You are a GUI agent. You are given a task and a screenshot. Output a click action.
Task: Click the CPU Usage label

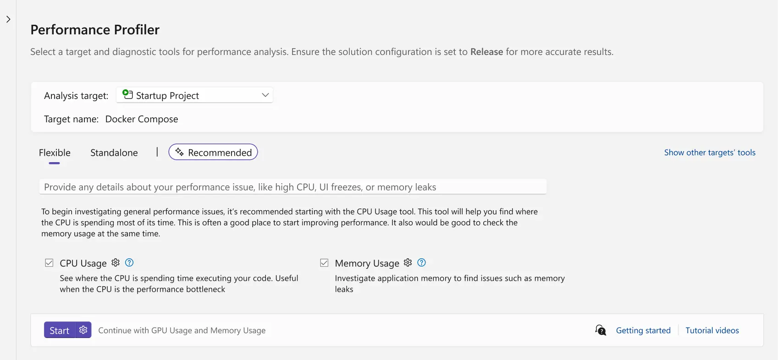83,263
